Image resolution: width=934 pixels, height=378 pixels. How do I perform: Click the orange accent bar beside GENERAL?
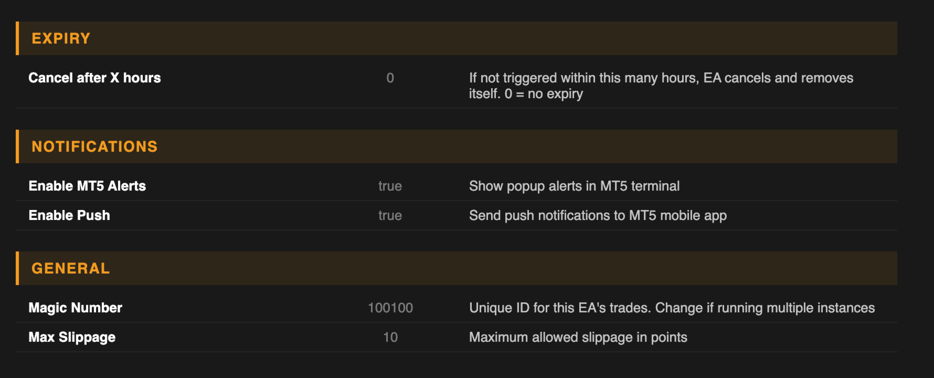tap(17, 268)
